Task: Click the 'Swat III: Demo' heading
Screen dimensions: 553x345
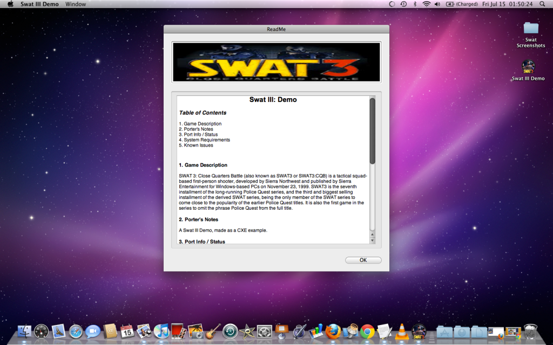Action: click(x=273, y=100)
